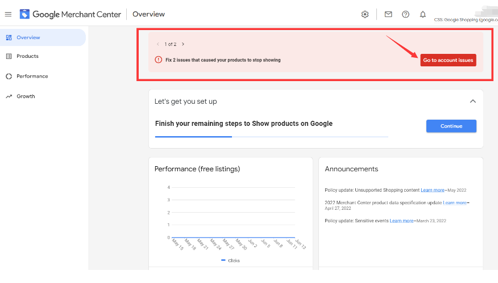
Task: Open Learn more for Unsupported Shopping content
Action: point(433,190)
